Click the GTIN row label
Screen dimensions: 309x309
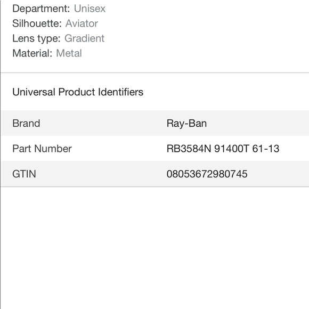tap(24, 174)
